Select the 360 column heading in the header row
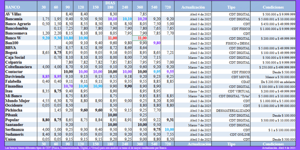Viewport: 300px width, 150px height. [x=139, y=7]
